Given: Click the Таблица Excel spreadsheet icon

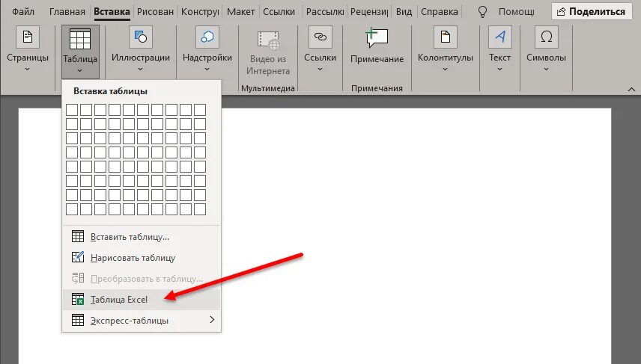Looking at the screenshot, I should (x=78, y=299).
